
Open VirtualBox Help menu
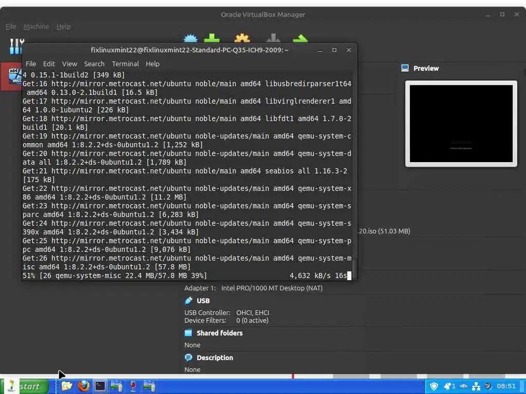[63, 27]
